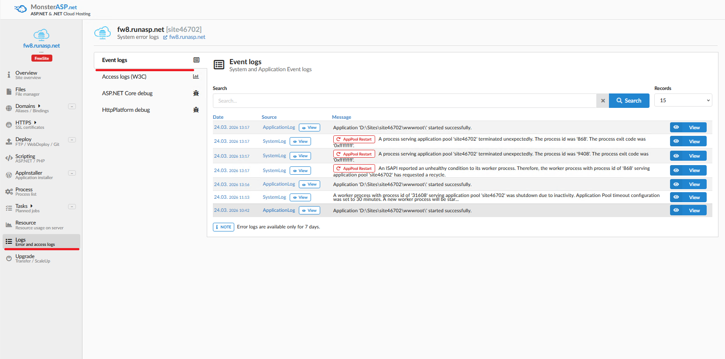The image size is (725, 359).
Task: Click the MonsterASP.net cloud logo
Action: pyautogui.click(x=21, y=9)
